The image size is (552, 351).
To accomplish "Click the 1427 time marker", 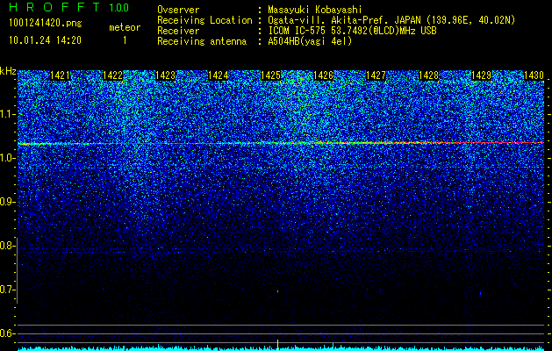I will [376, 75].
